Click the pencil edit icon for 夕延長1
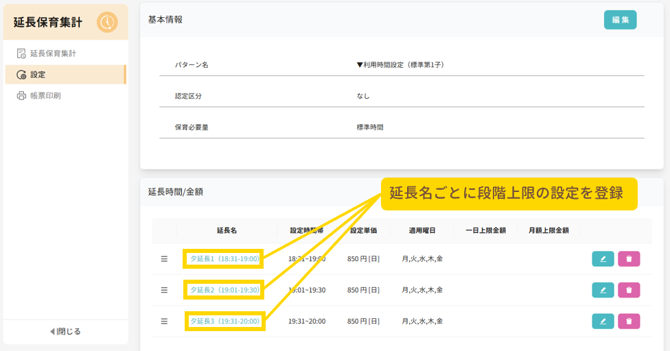 point(603,258)
